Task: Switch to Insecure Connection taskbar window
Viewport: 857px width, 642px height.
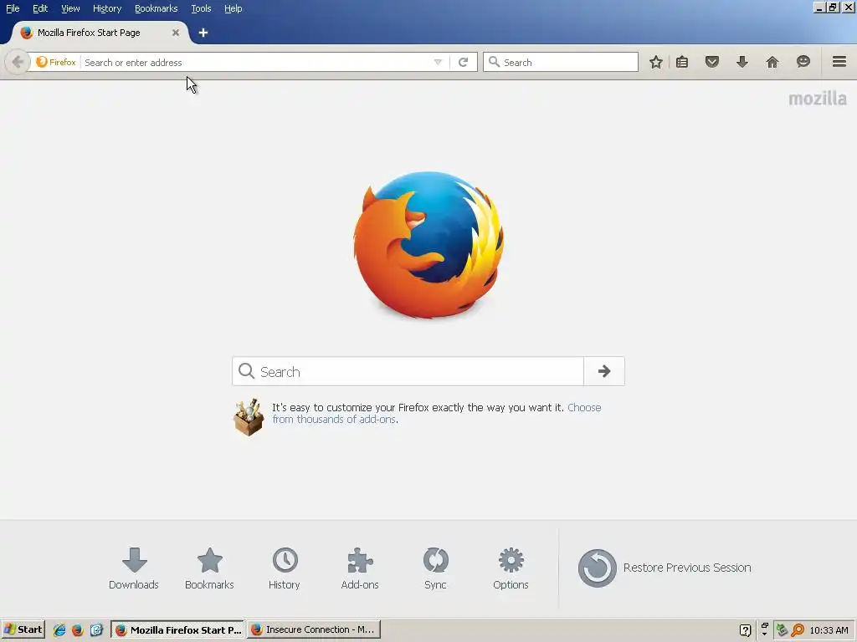Action: 314,629
